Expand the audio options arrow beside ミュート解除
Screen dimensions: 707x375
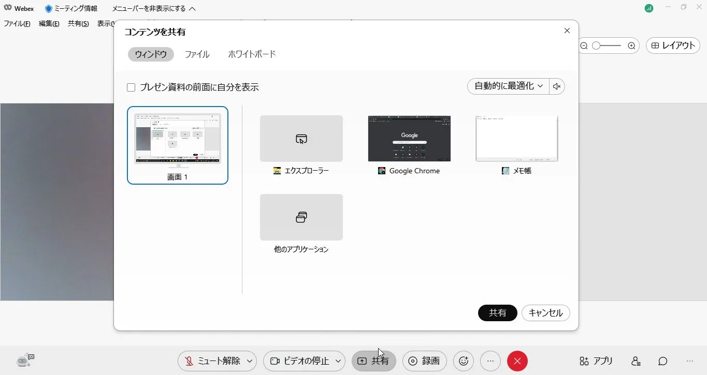(x=250, y=361)
